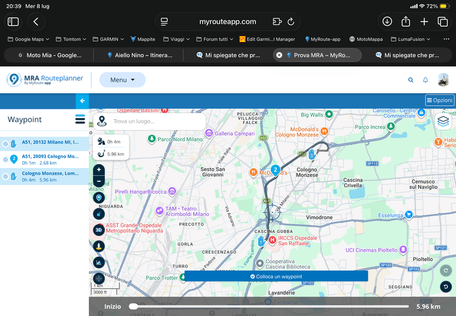Click Galleria Campari map marker
This screenshot has height=316, width=456.
[209, 133]
